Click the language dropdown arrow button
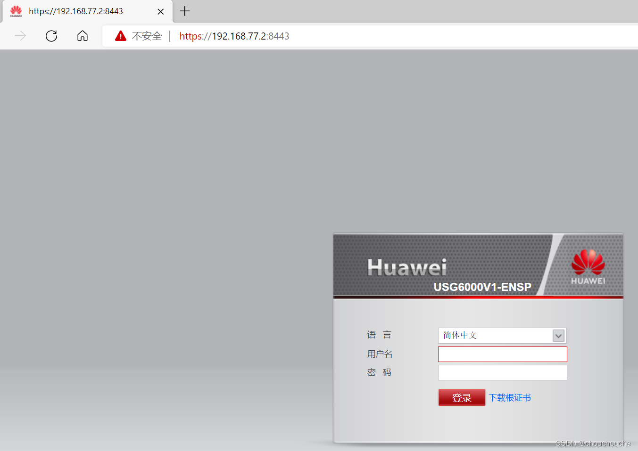The width and height of the screenshot is (638, 451). (x=559, y=336)
